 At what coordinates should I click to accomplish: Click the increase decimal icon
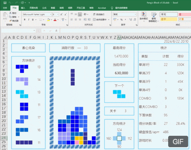(x=131, y=19)
